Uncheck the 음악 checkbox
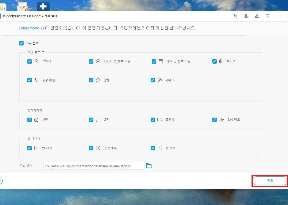Screen dimensions: 288x205 (91, 119)
